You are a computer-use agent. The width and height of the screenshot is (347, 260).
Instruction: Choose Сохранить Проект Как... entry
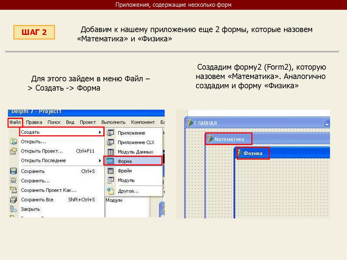[x=57, y=190]
